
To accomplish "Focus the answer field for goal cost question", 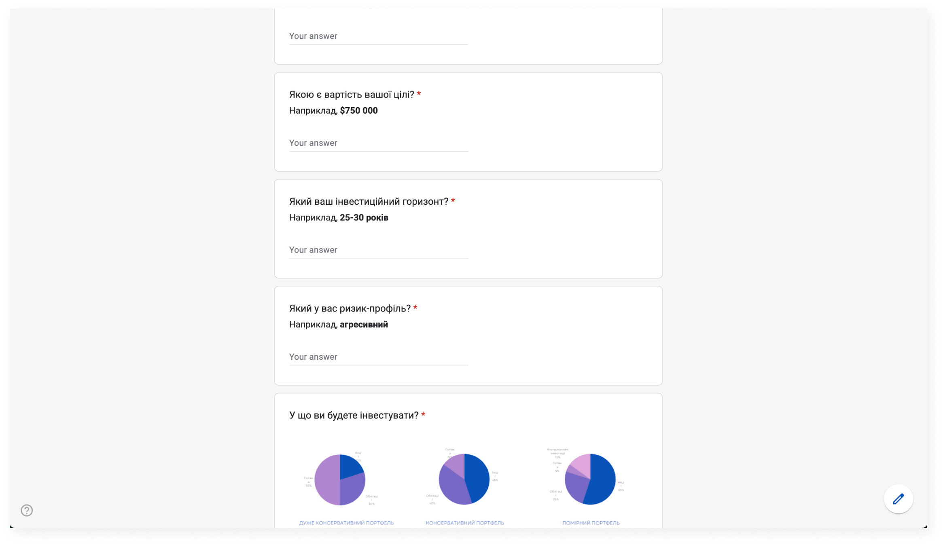I will [x=378, y=143].
